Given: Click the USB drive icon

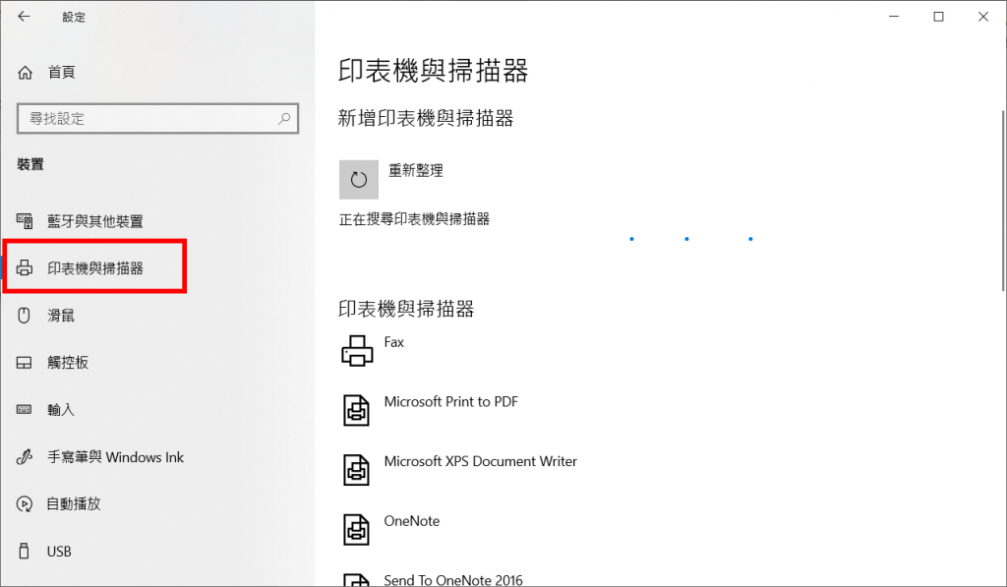Looking at the screenshot, I should 25,551.
